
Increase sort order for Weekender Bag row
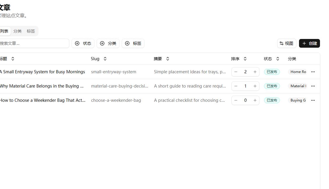tap(255, 100)
